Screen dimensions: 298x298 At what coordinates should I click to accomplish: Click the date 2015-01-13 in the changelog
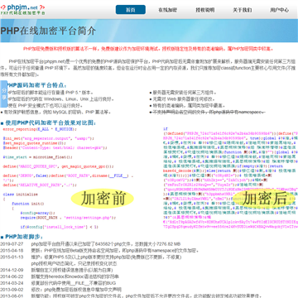pos(12,257)
